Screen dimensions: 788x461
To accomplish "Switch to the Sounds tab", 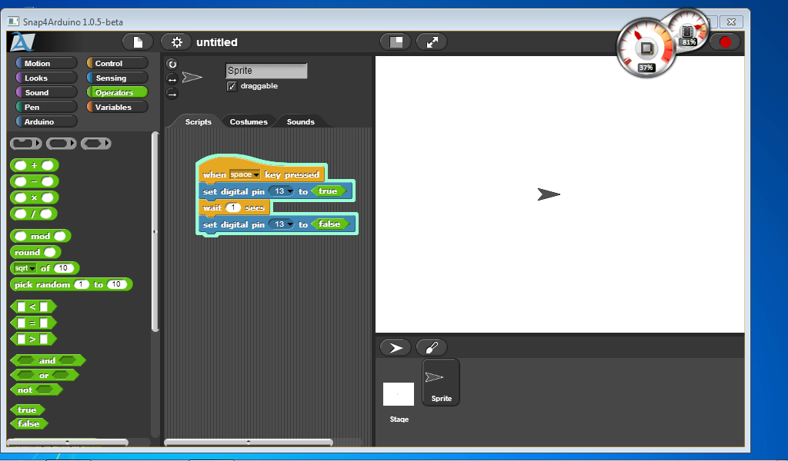I will (301, 121).
